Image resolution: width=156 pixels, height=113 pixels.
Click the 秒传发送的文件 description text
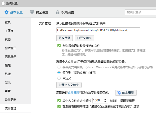point(103,52)
